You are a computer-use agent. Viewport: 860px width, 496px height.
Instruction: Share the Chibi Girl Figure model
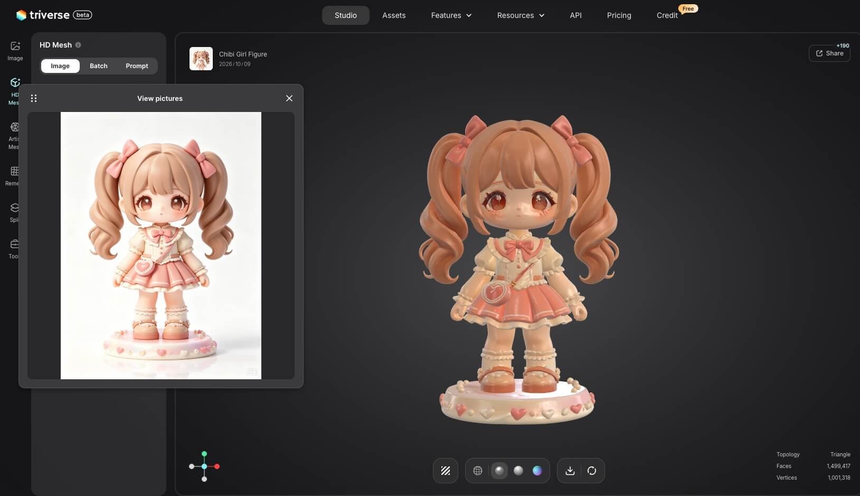[829, 53]
